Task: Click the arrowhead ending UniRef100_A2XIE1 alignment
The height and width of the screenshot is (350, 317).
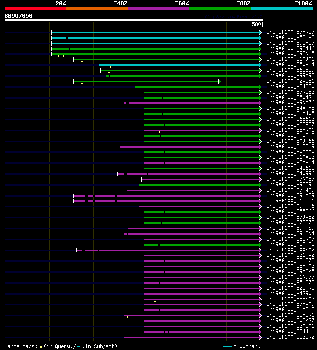Action: point(220,82)
